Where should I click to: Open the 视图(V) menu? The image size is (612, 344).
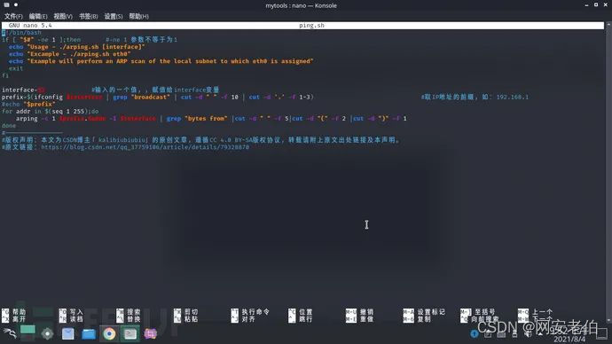coord(63,16)
